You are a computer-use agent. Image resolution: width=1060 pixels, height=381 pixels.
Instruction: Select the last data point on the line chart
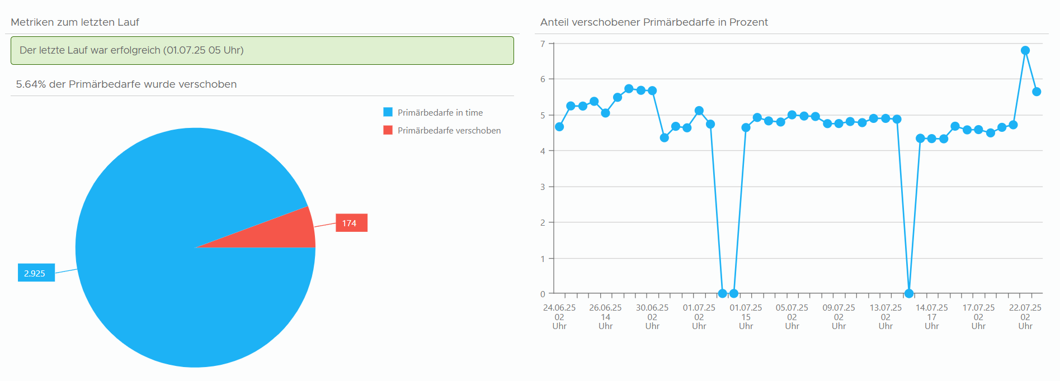[x=1037, y=92]
